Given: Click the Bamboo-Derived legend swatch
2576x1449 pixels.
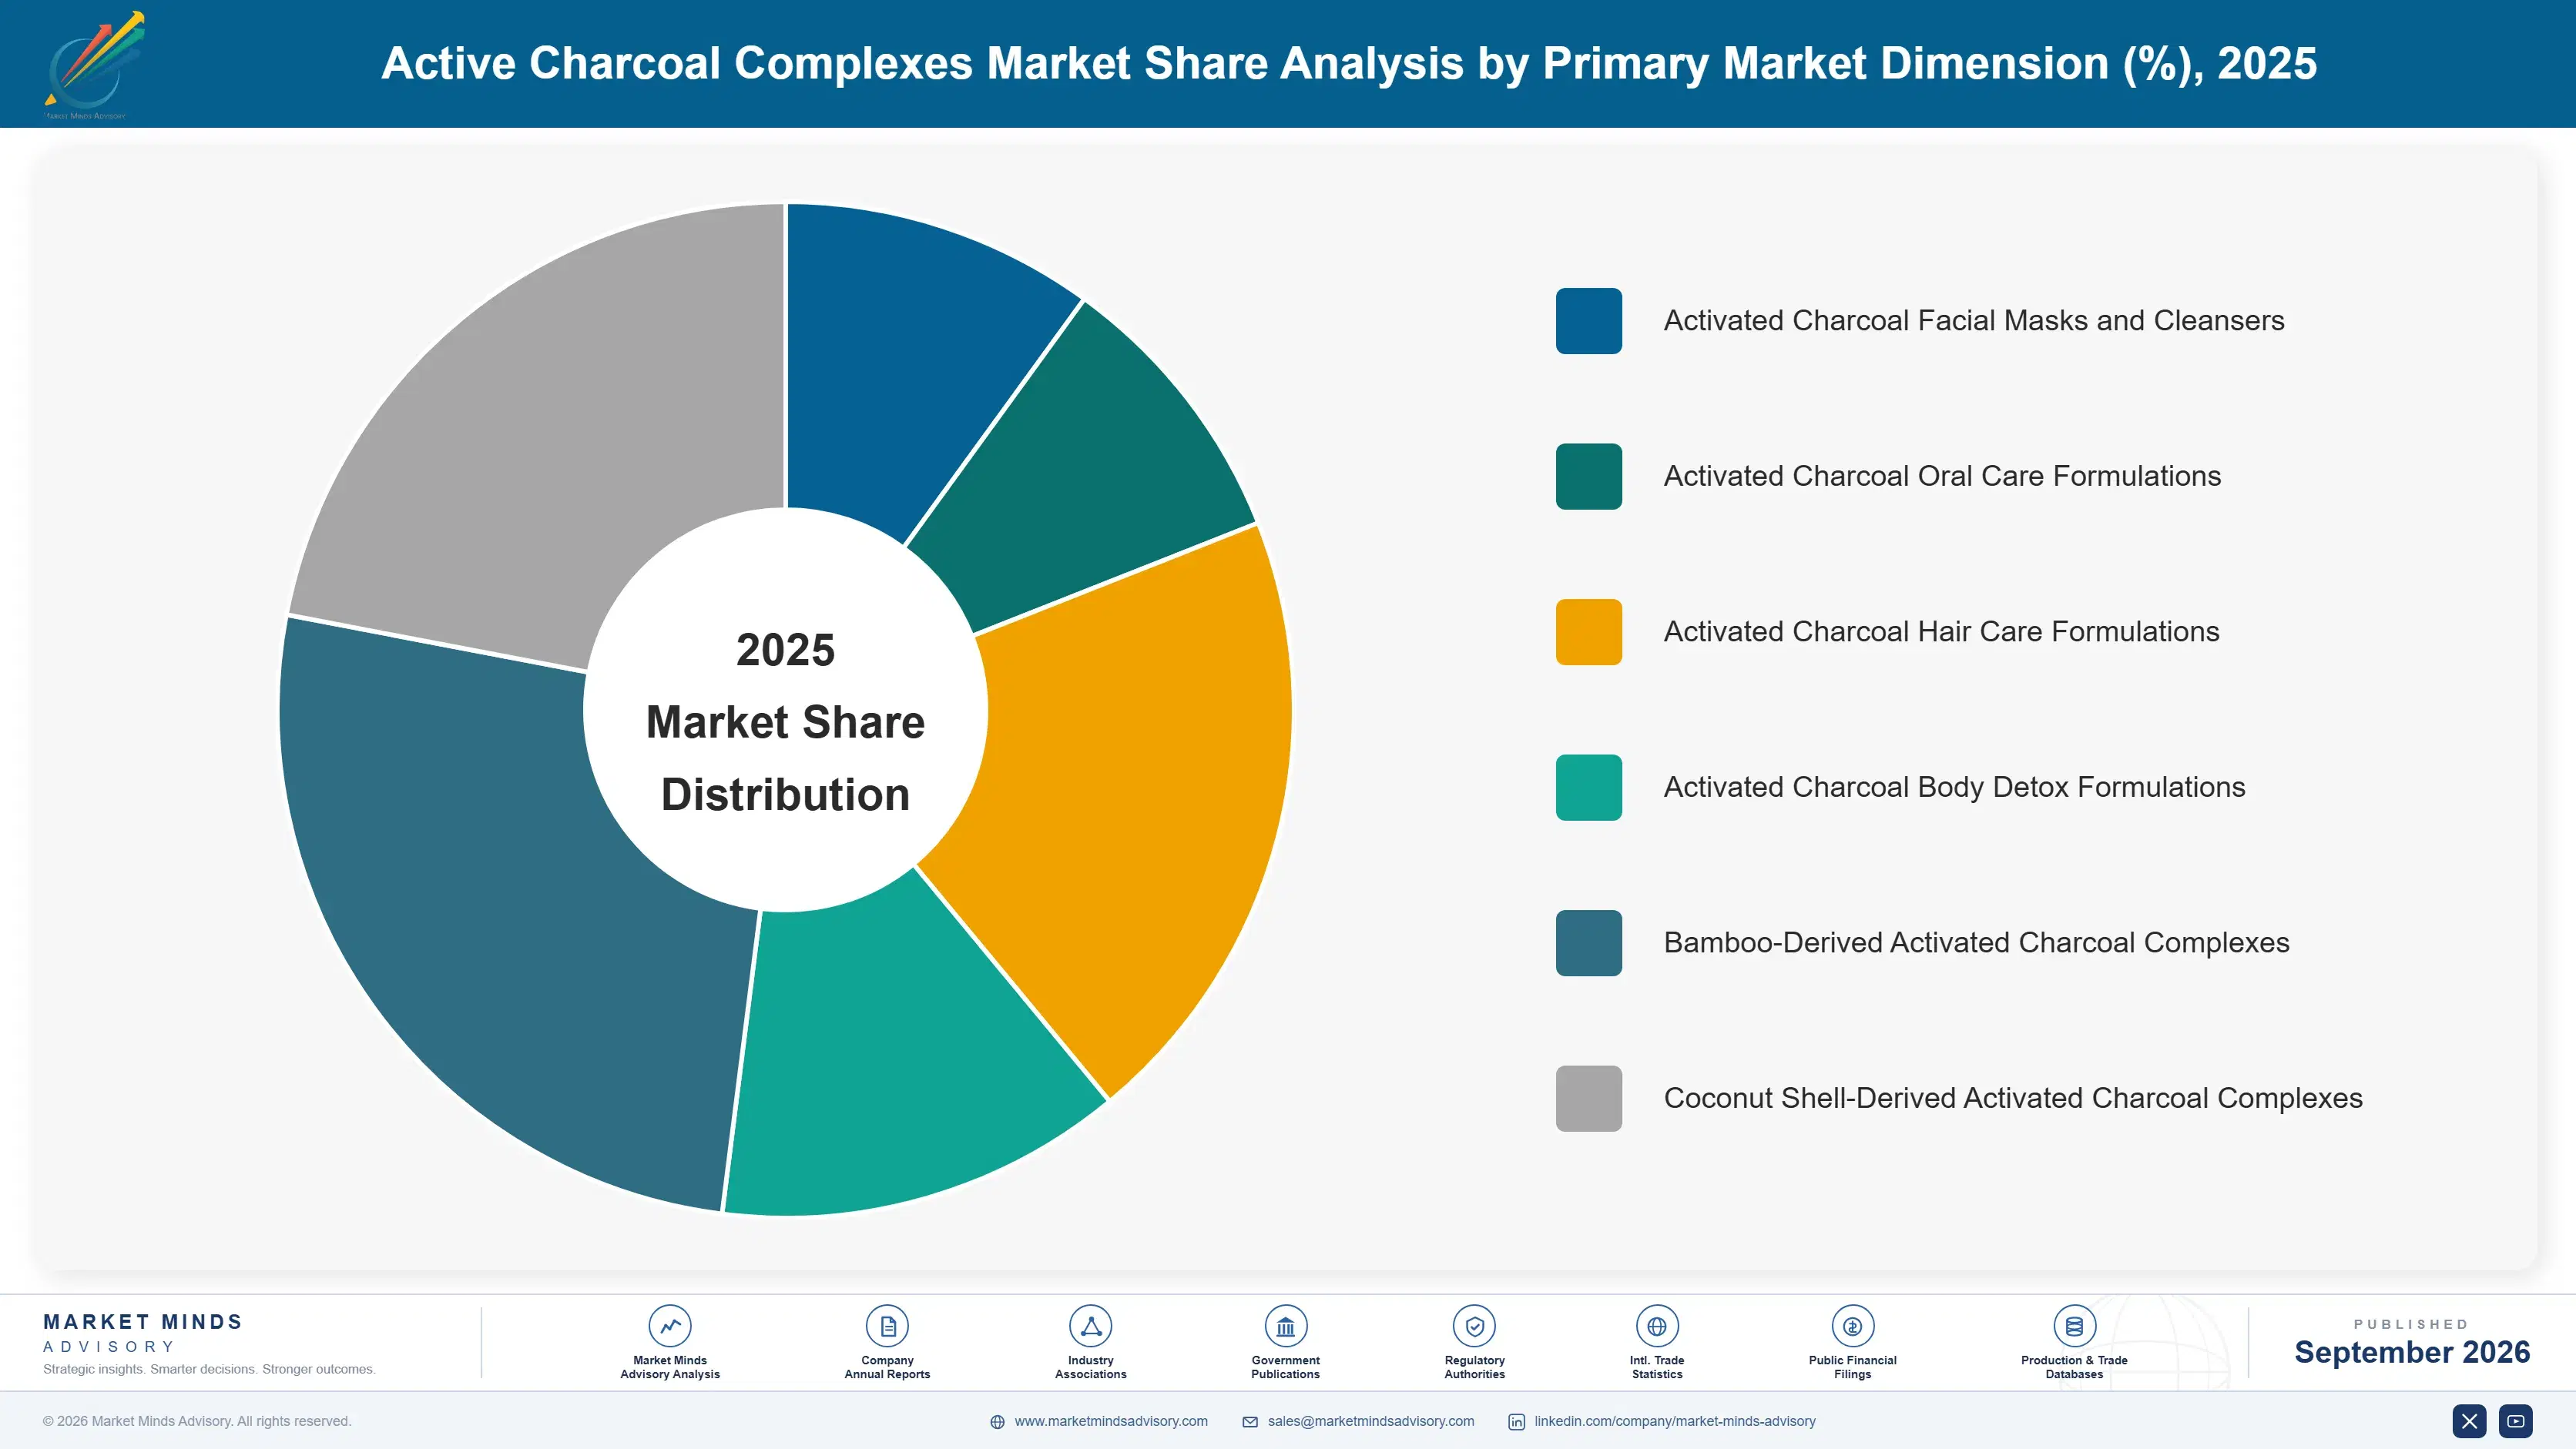Looking at the screenshot, I should 1588,942.
